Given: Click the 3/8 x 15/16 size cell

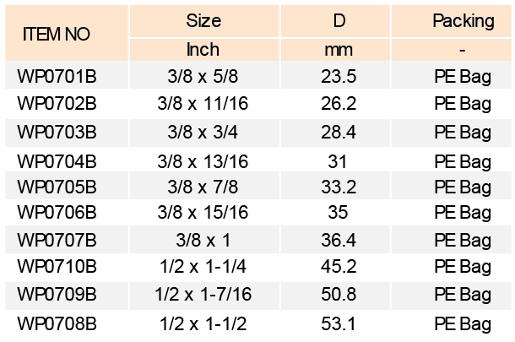Looking at the screenshot, I should (203, 212).
